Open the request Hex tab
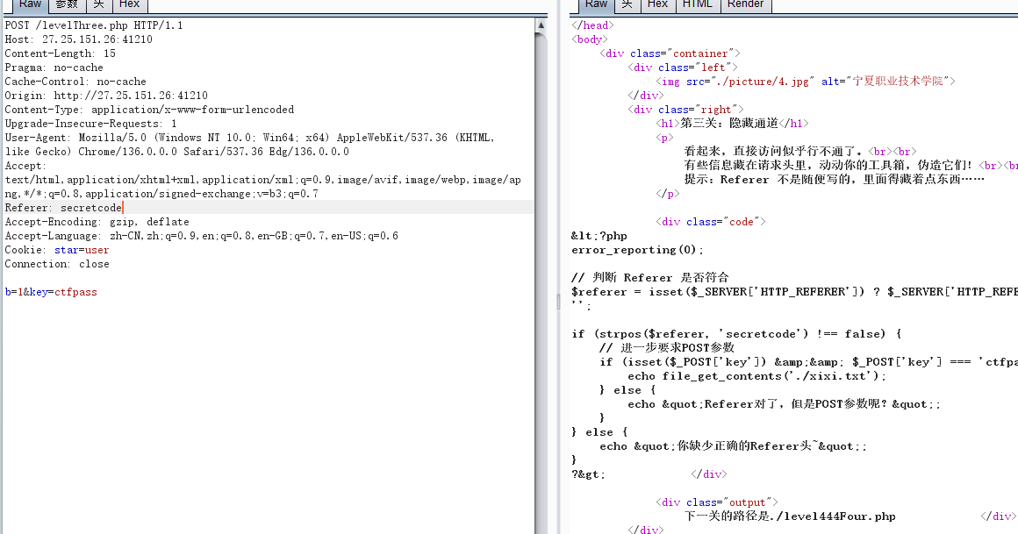 tap(129, 4)
